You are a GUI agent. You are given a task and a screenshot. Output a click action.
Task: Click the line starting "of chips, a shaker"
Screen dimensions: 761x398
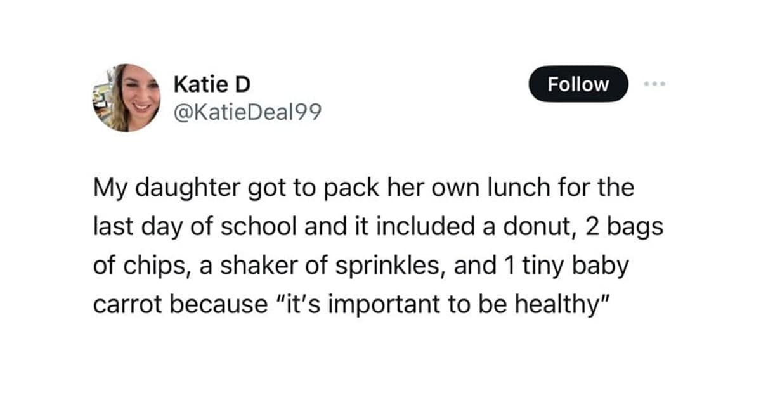click(361, 265)
